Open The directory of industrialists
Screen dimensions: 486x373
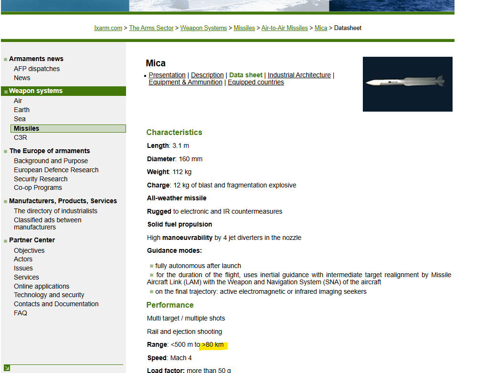click(x=55, y=211)
